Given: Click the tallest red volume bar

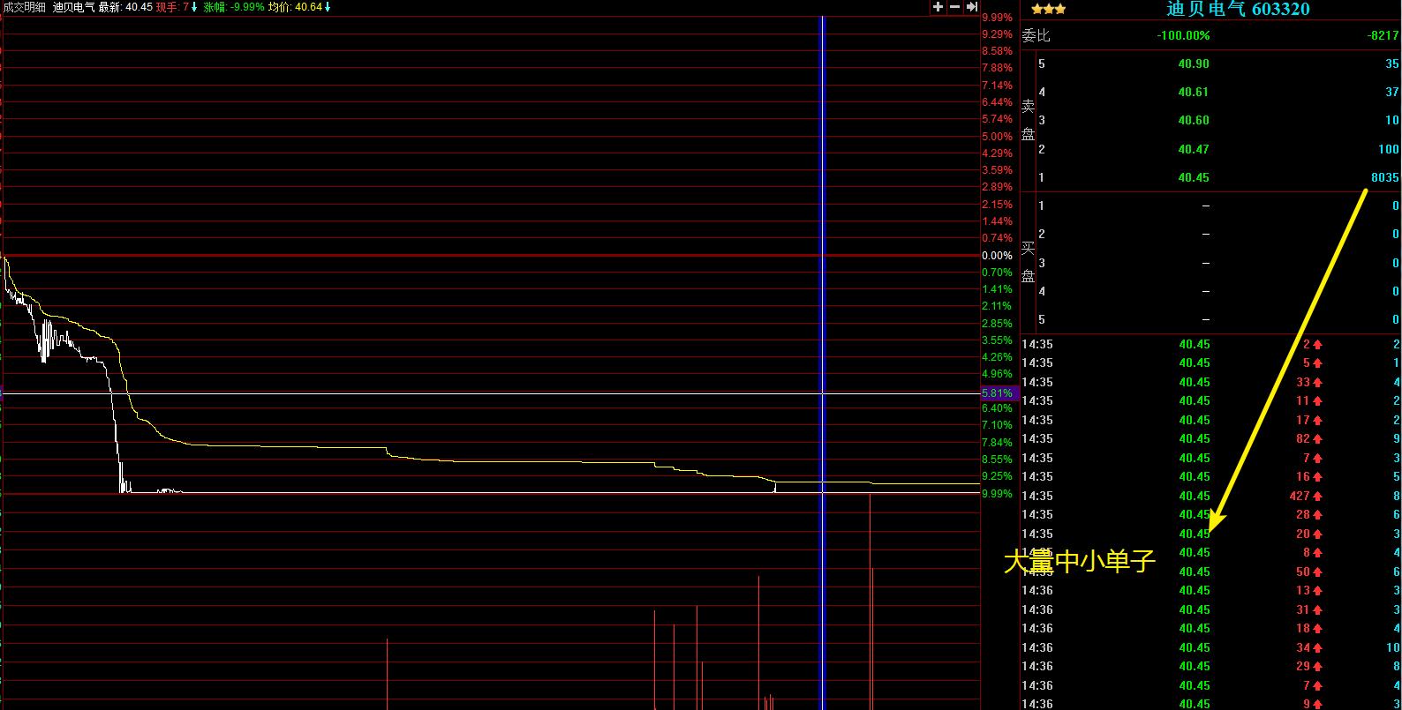Looking at the screenshot, I should (x=871, y=602).
